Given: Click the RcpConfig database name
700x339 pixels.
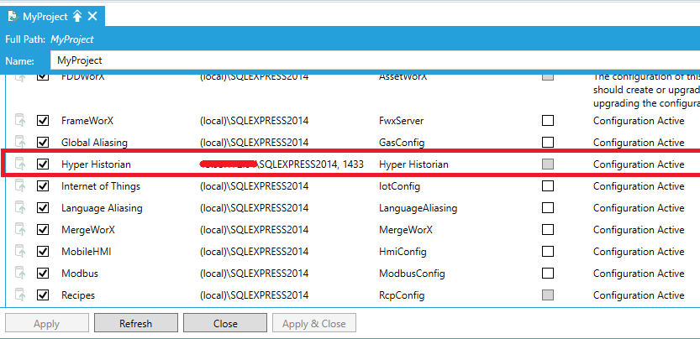Looking at the screenshot, I should (402, 295).
